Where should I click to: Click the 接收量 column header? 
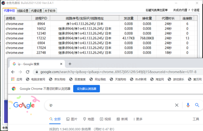pyautogui.click(x=147, y=18)
